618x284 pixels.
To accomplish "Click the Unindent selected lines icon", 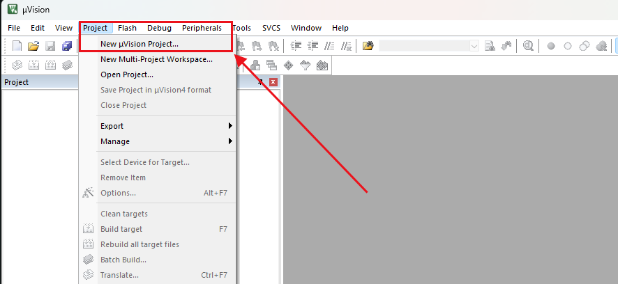I will click(x=312, y=46).
